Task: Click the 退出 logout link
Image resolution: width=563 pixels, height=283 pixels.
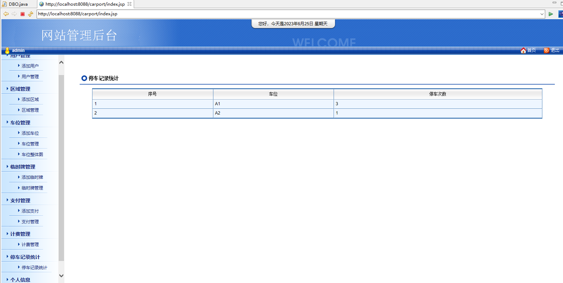Action: coord(555,50)
